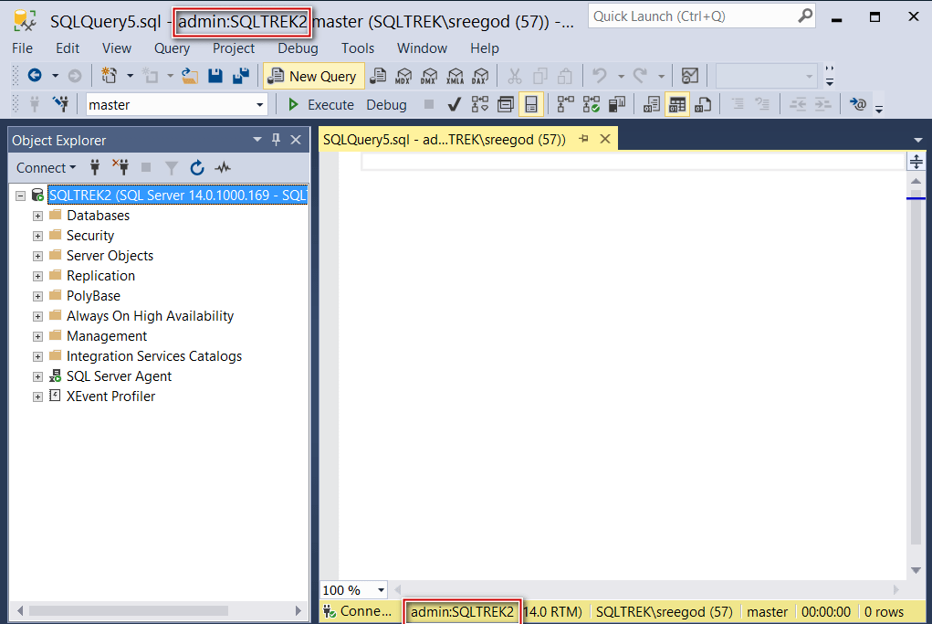Open Activity Monitor from Object Explorer toolbar
This screenshot has height=624, width=932.
[223, 167]
